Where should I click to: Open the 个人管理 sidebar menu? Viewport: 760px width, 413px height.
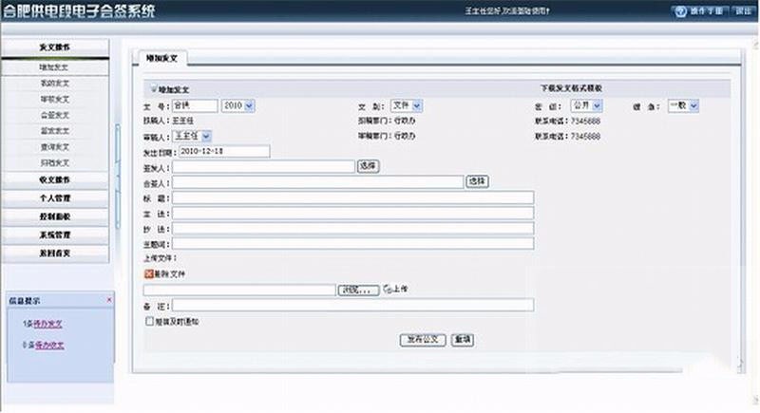54,197
